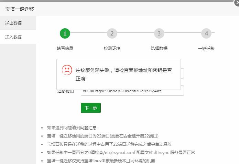Click step 4 circle 一键迁移
This screenshot has width=239, height=164.
(x=206, y=33)
